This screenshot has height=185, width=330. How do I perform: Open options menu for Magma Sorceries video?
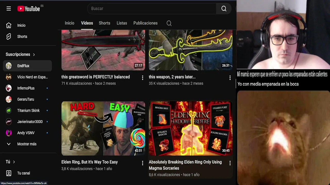point(230,163)
